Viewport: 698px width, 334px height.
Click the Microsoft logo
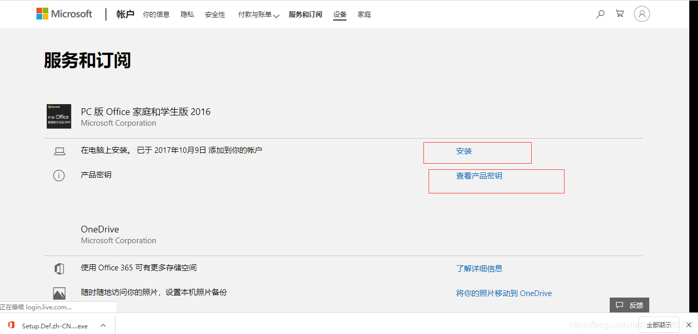point(64,13)
